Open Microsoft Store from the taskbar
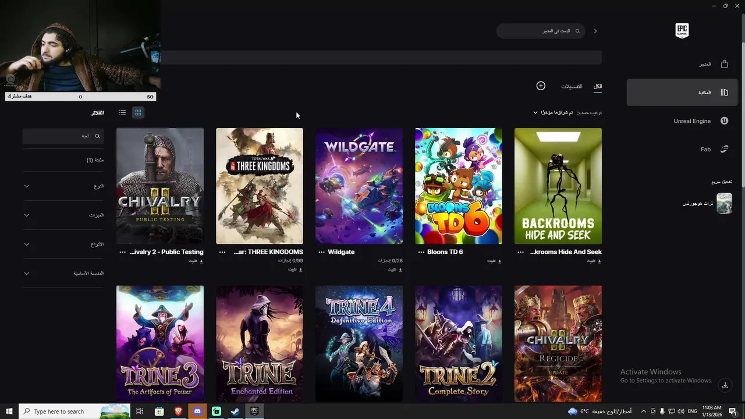The width and height of the screenshot is (745, 419). (159, 411)
